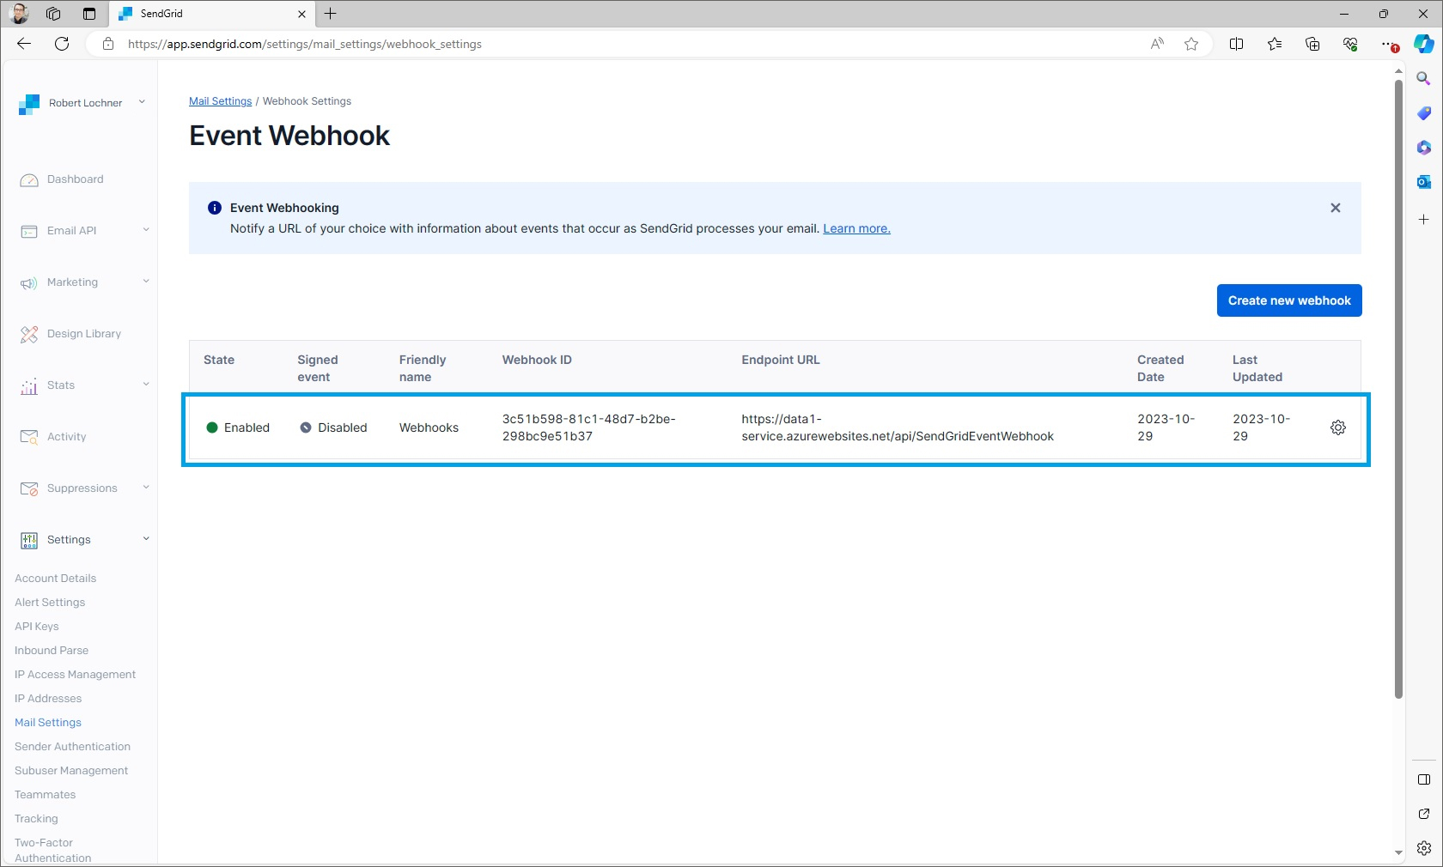Click the Disabled signed event indicator

tap(333, 427)
